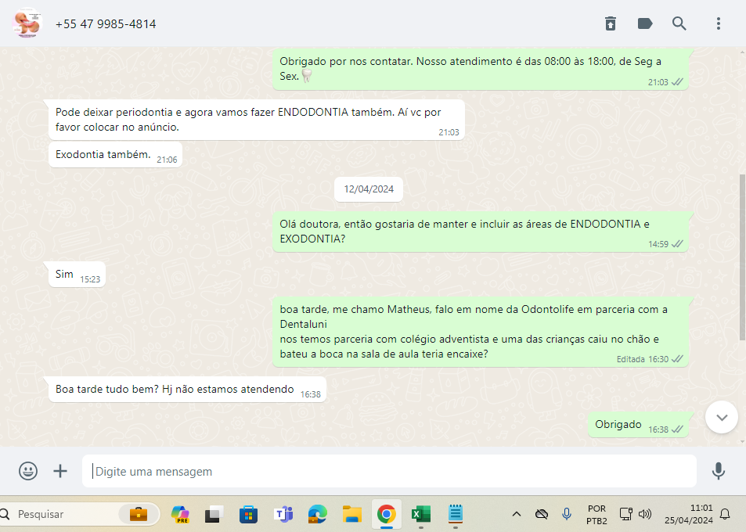Open Microsoft Teams from the taskbar
746x532 pixels.
point(283,514)
